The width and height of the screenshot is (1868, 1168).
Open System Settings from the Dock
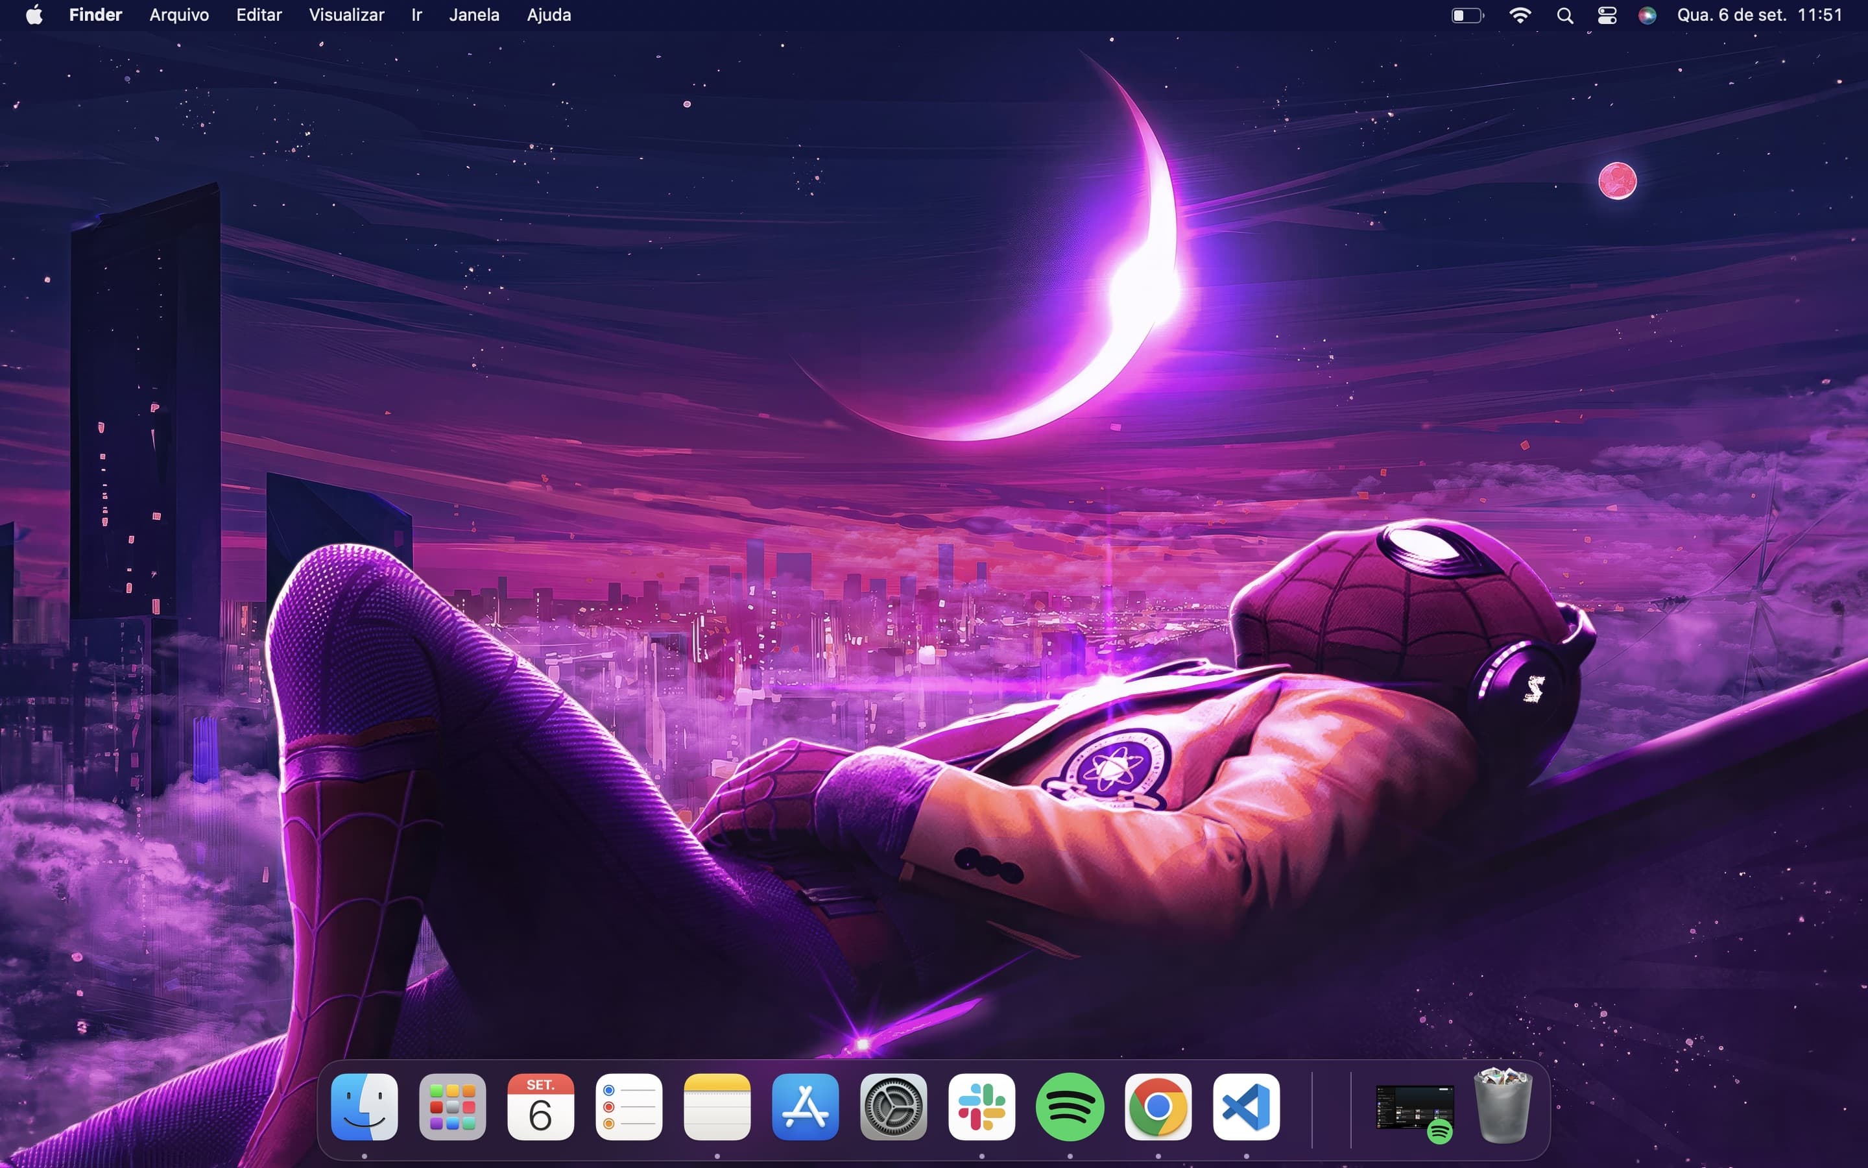tap(893, 1106)
